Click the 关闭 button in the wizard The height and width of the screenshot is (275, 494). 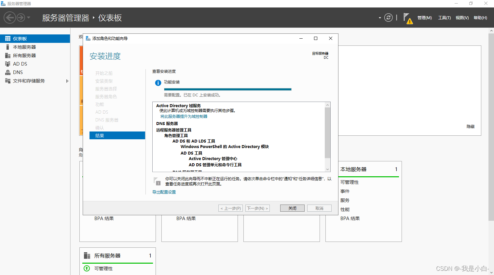click(292, 208)
